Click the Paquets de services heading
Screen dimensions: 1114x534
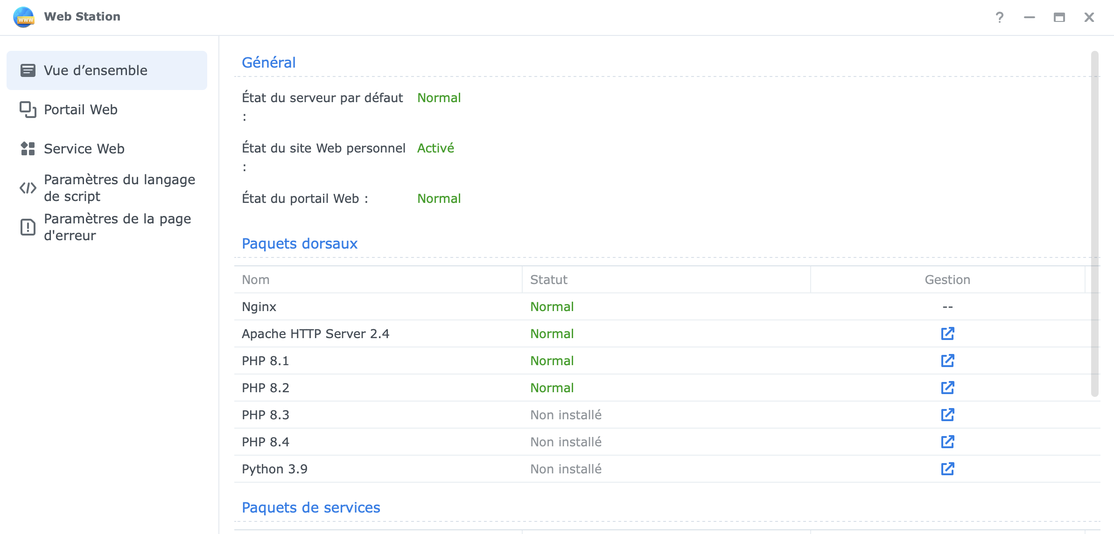click(x=311, y=507)
